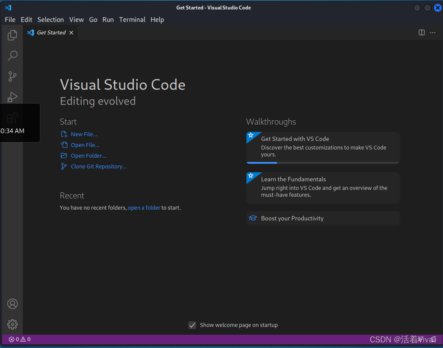Open the Accounts menu icon
Image resolution: width=443 pixels, height=348 pixels.
pyautogui.click(x=12, y=304)
